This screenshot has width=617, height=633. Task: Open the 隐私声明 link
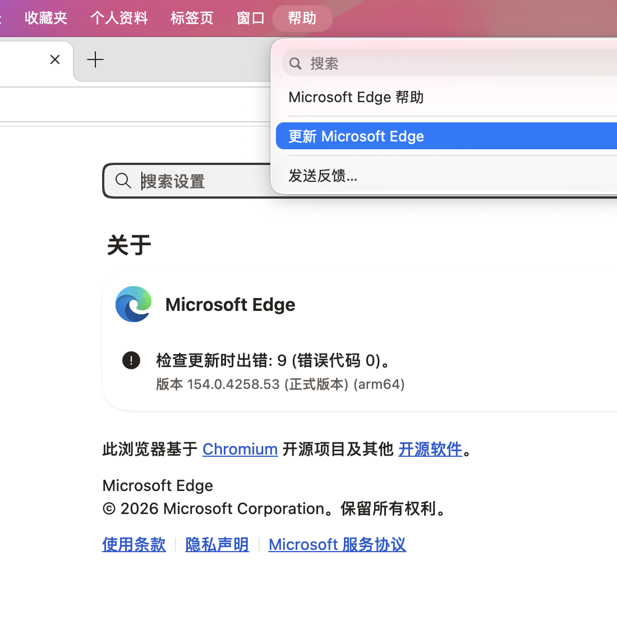point(217,544)
